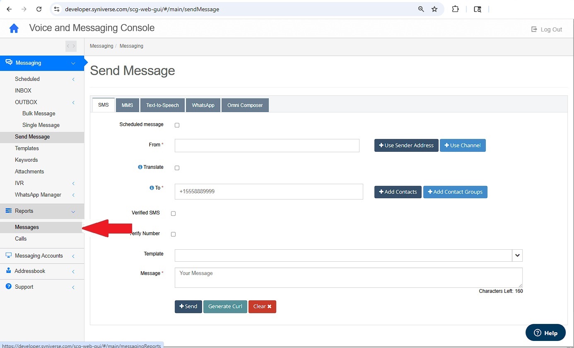574x348 pixels.
Task: Collapse the sidebar using the arrows toggle
Action: [71, 46]
